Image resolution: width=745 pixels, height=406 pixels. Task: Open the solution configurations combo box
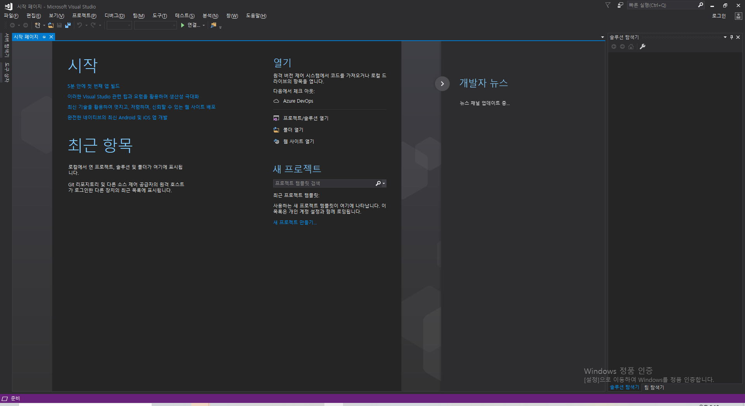click(x=120, y=25)
